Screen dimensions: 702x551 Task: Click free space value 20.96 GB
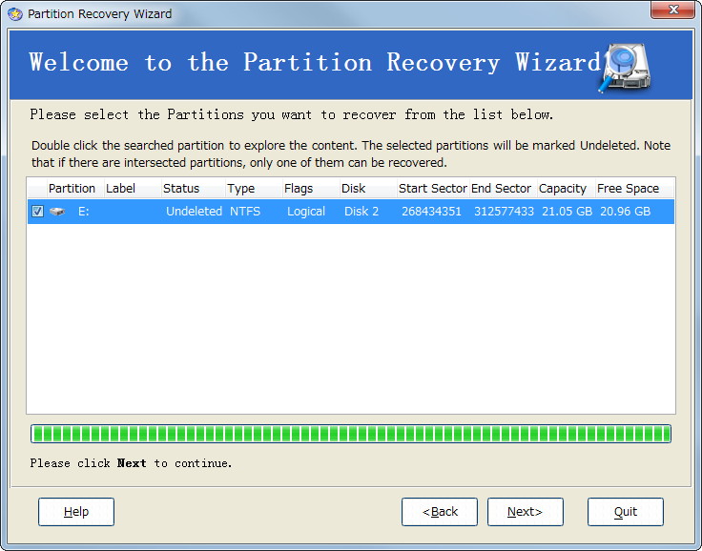click(x=625, y=212)
